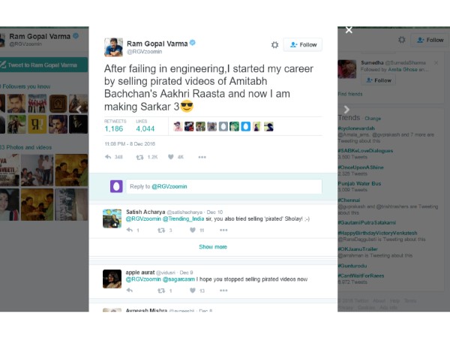Like the main tweet with heart icon
Screen dimensions: 450x338
[170, 157]
